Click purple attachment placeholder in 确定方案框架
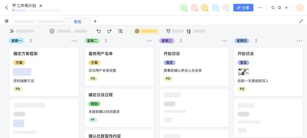307x138 pixels. pyautogui.click(x=22, y=72)
